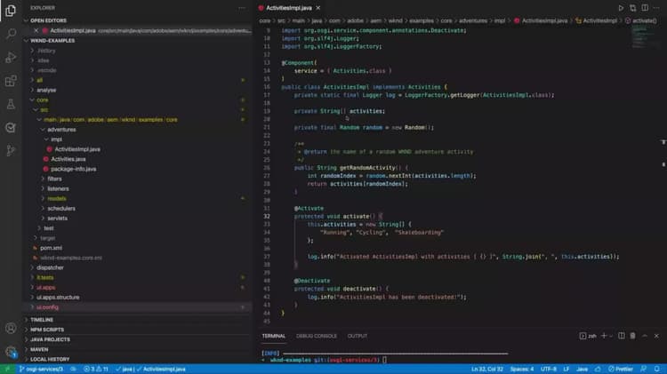This screenshot has width=667, height=374.
Task: Open Run and Debug view
Action: pos(11,57)
